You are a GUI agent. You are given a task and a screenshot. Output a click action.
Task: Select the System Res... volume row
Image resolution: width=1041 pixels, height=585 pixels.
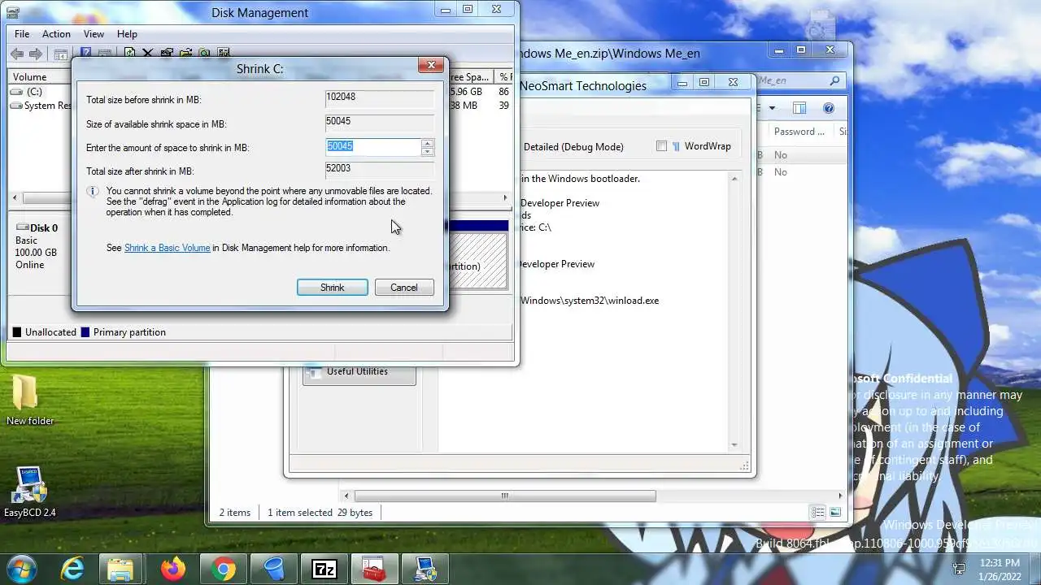click(x=41, y=106)
